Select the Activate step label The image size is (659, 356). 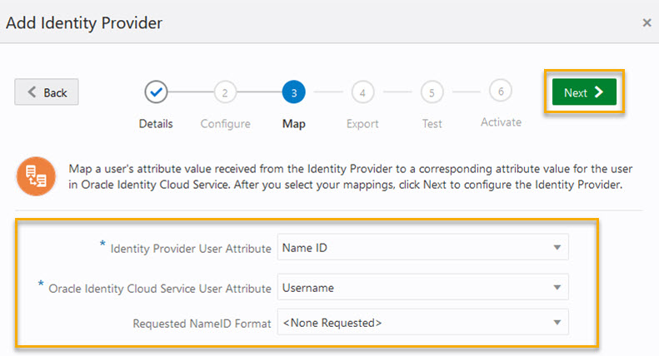tap(501, 122)
